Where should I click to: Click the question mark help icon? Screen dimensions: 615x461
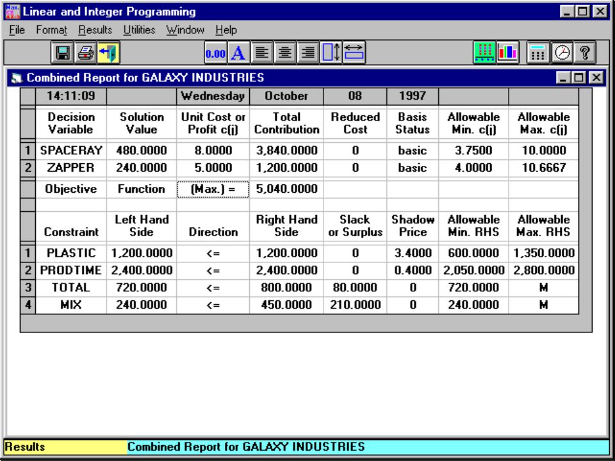coord(584,53)
